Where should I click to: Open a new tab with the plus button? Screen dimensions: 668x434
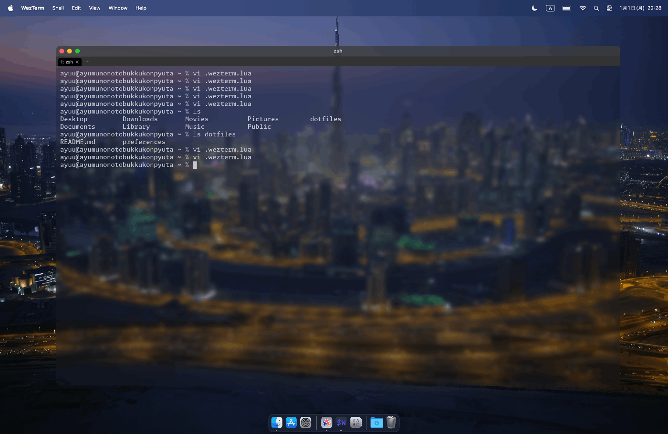[x=87, y=62]
